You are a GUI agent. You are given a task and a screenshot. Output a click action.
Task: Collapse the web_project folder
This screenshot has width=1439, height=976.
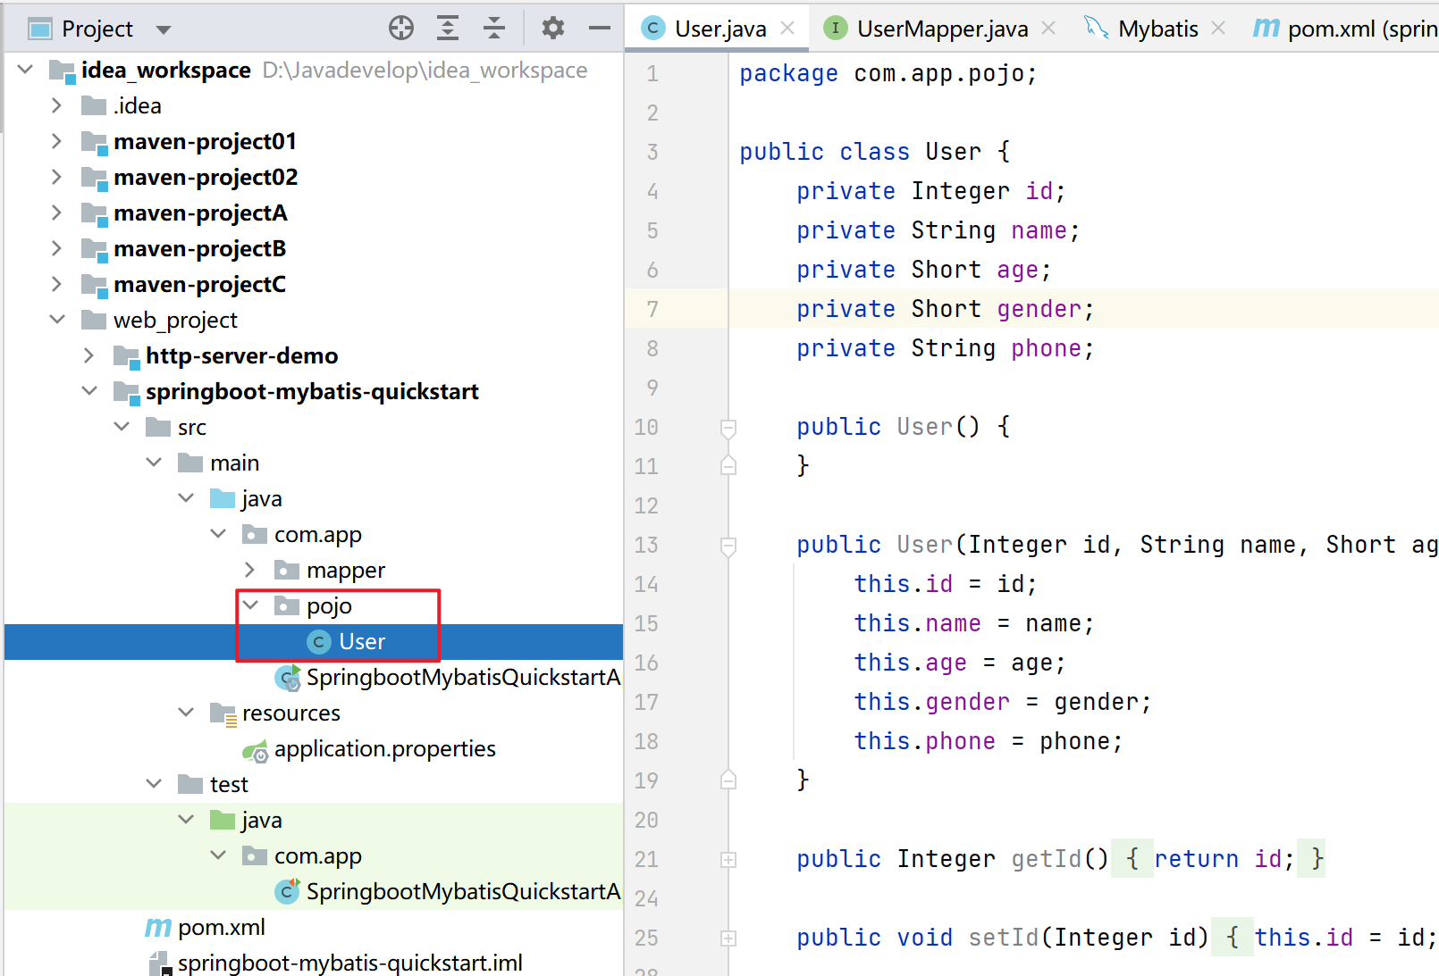point(57,320)
